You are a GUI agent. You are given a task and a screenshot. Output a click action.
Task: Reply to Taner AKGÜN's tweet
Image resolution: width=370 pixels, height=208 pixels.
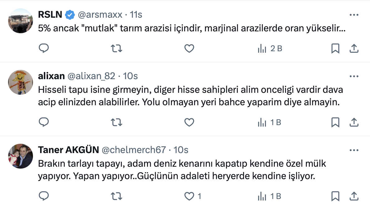coord(44,196)
